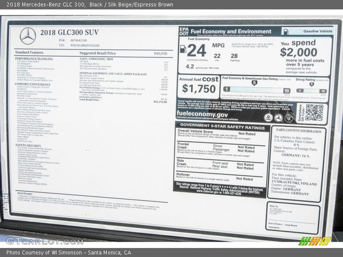
Task: Select UUSIKAUPUNKI, FINLAND assembly point
Action: click(x=294, y=183)
